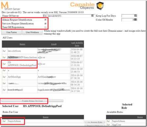
Task: Click select icon for ArtMastApp user
Action: [x=4, y=77]
